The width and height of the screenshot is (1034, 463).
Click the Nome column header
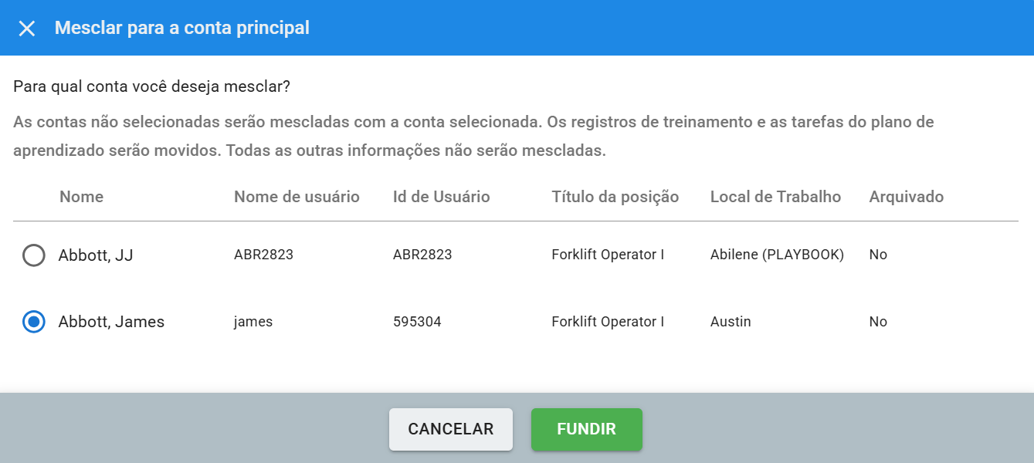coord(81,197)
